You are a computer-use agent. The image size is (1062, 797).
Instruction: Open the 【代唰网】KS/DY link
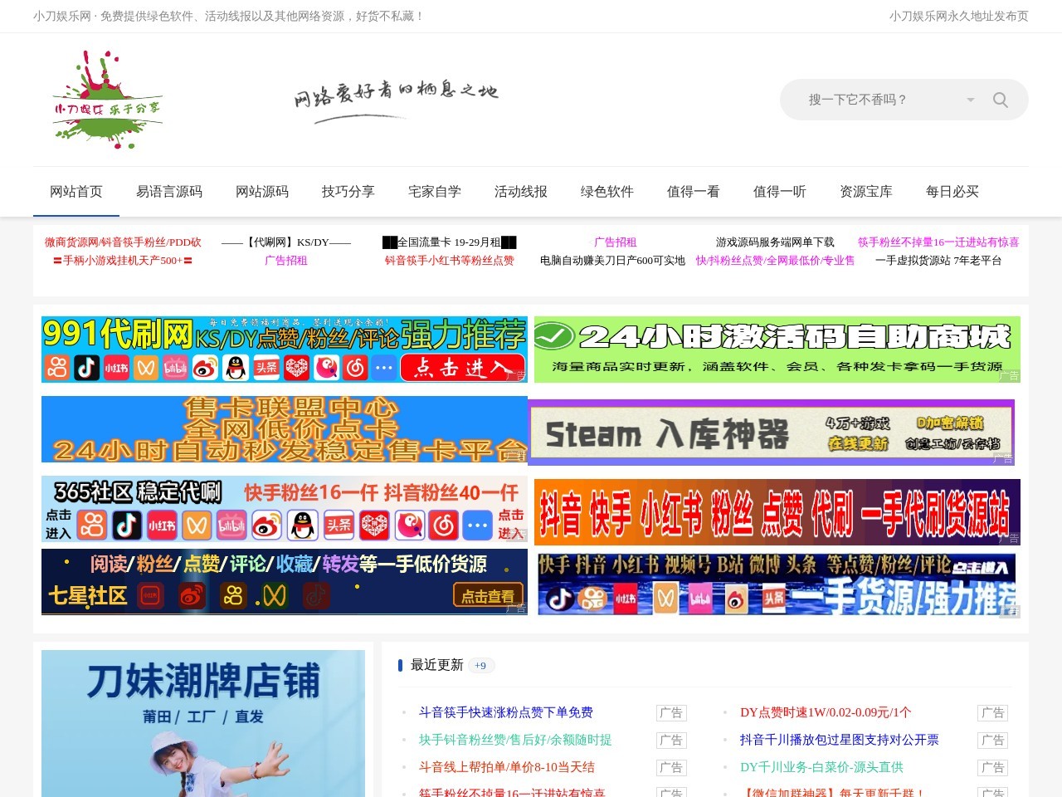pos(286,242)
